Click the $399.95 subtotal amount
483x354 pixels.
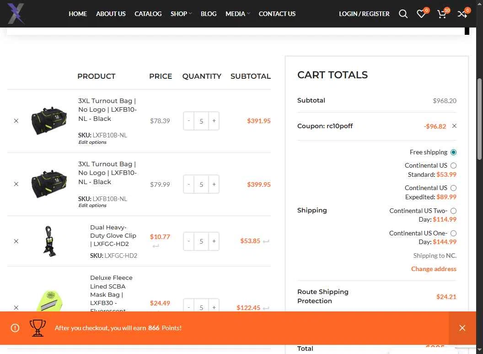click(x=259, y=185)
